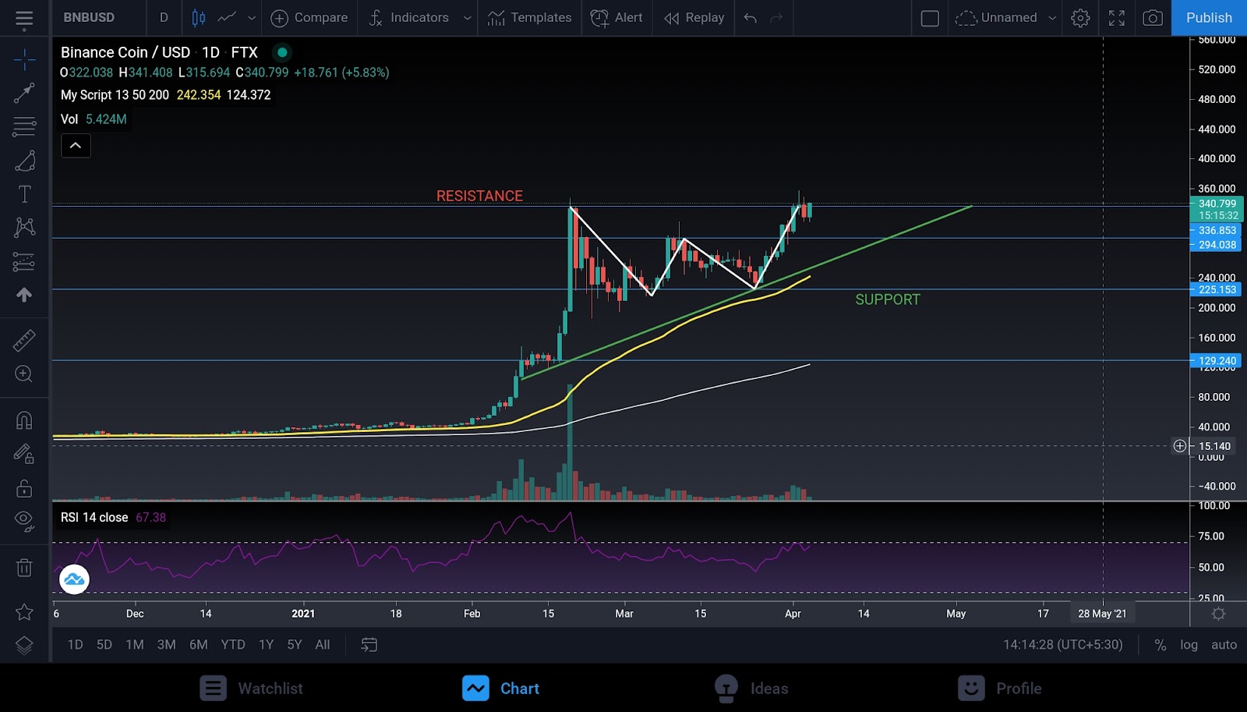The width and height of the screenshot is (1247, 712).
Task: Toggle magnet mode for drawings
Action: (24, 420)
